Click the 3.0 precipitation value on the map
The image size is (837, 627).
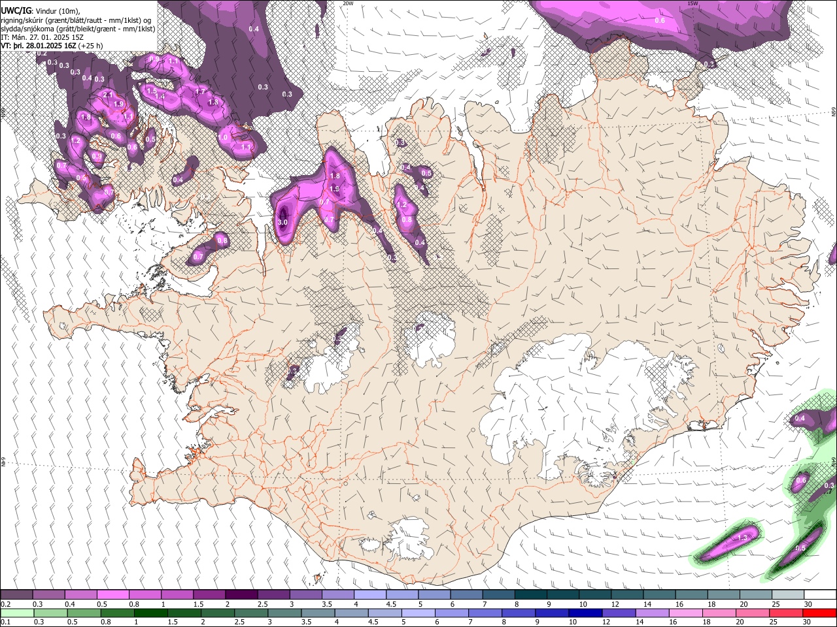pyautogui.click(x=282, y=223)
